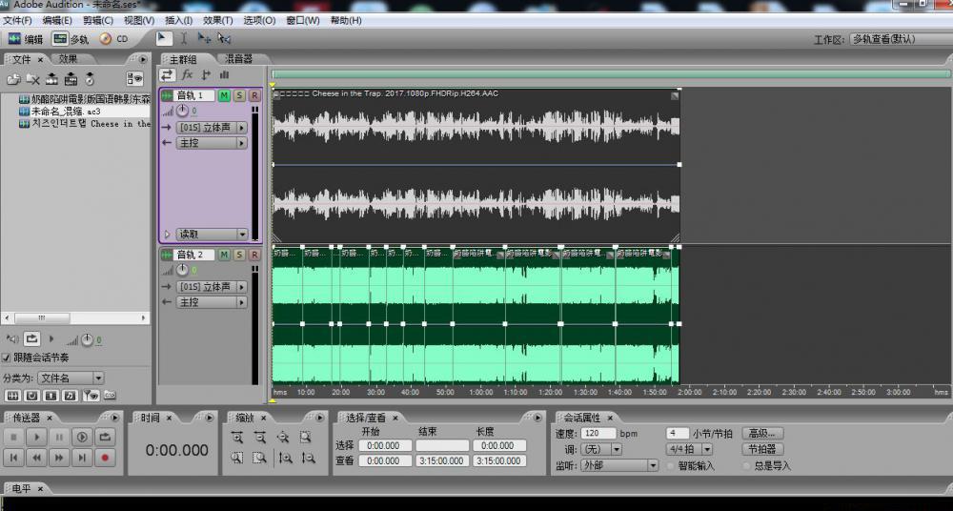Viewport: 953px width, 511px height.
Task: Show Inputs/Outputs view in Main group
Action: 167,74
